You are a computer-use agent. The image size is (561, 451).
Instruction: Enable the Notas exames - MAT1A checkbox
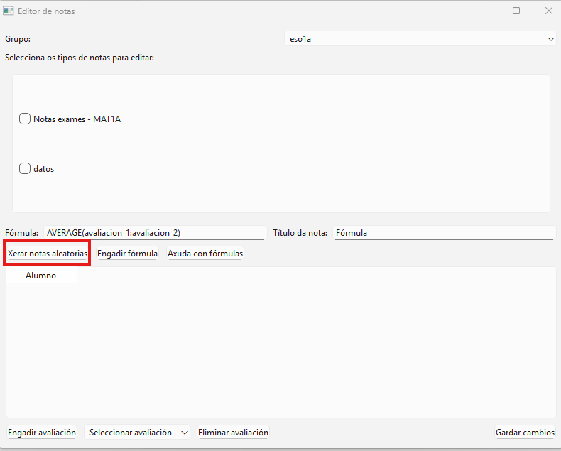pos(25,119)
